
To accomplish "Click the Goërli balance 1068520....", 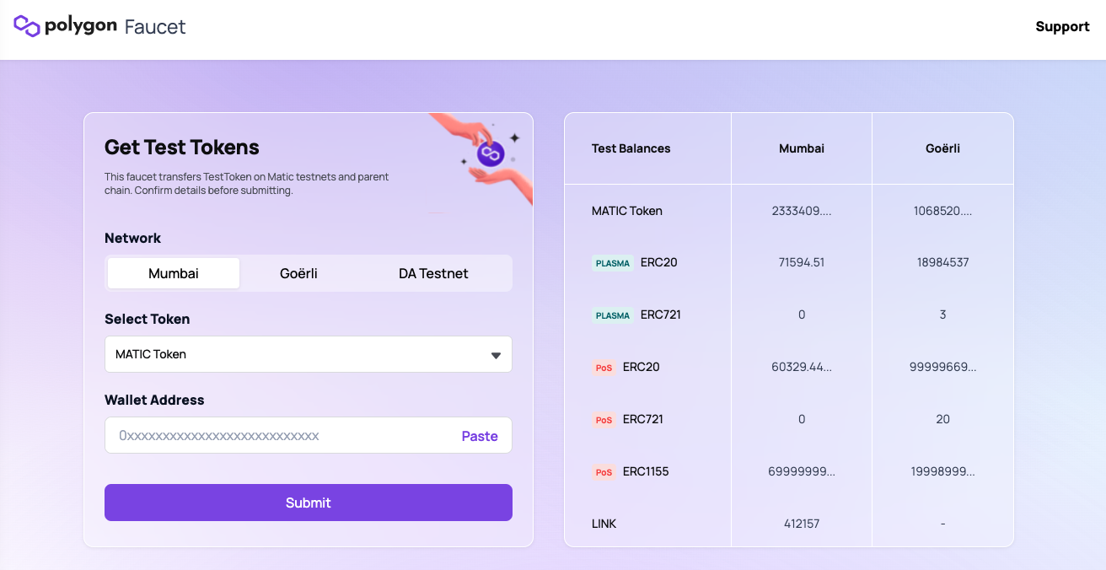I will click(942, 211).
